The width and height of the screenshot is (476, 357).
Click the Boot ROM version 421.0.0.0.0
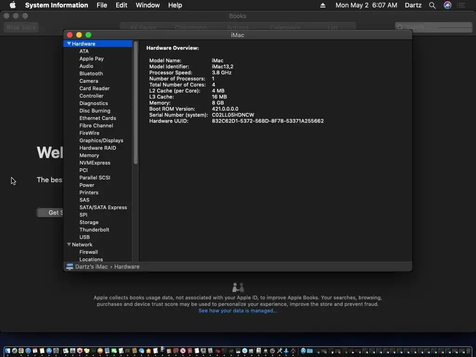tap(225, 109)
